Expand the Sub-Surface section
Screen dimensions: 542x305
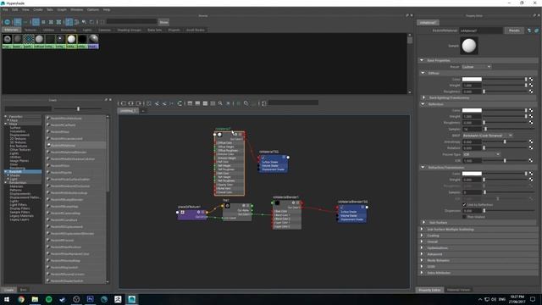(423, 222)
